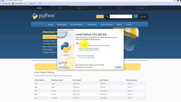Open PEP 373 release schedule link
The height and width of the screenshot is (102, 181).
point(130,98)
